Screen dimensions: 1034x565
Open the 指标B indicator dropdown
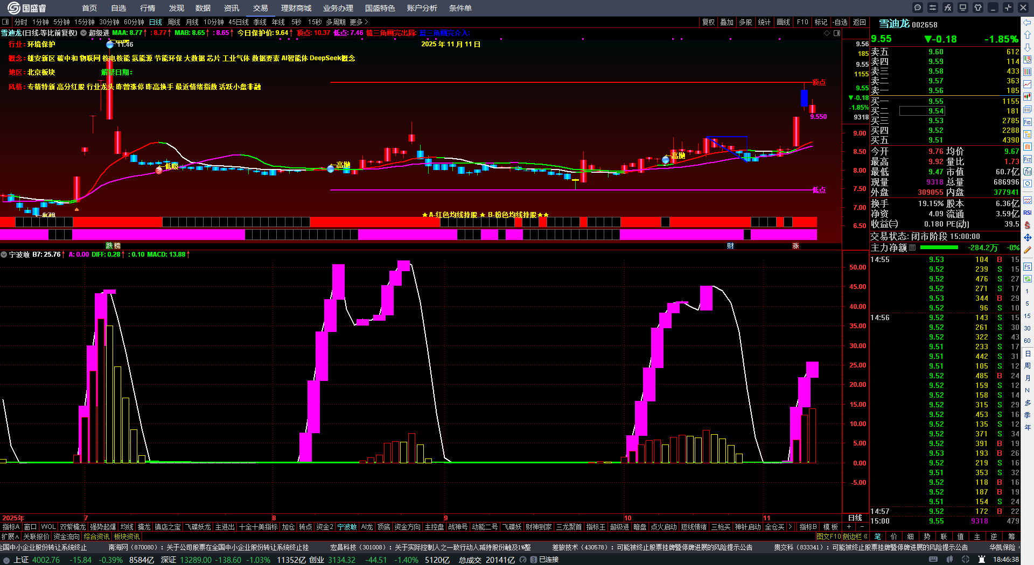click(808, 527)
